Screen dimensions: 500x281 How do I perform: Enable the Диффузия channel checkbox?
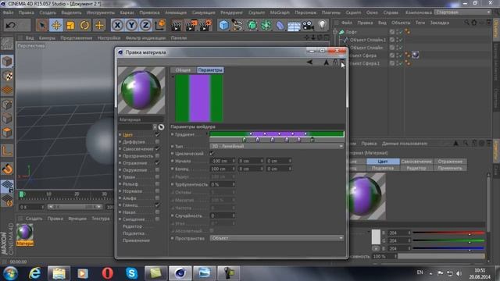point(157,142)
